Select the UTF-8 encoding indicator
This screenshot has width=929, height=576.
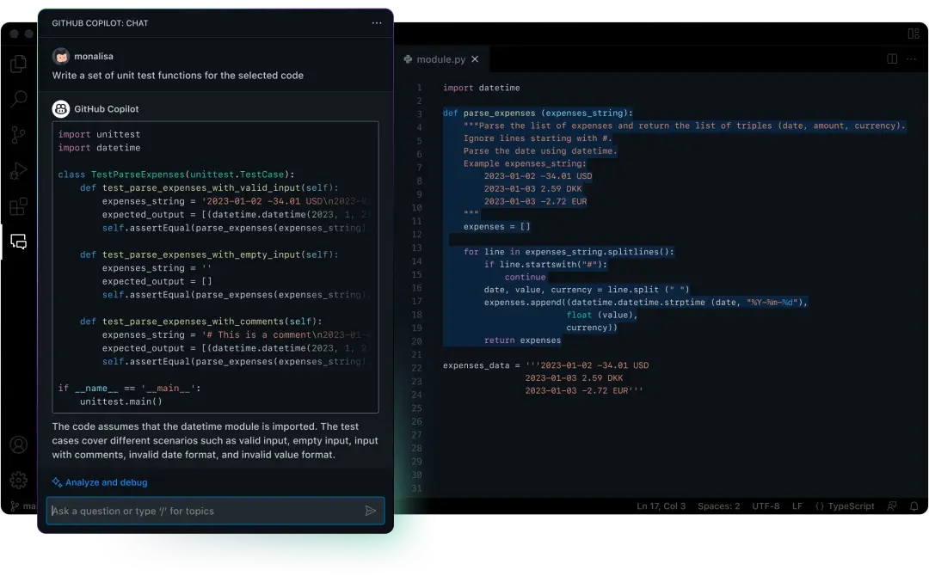(x=766, y=506)
